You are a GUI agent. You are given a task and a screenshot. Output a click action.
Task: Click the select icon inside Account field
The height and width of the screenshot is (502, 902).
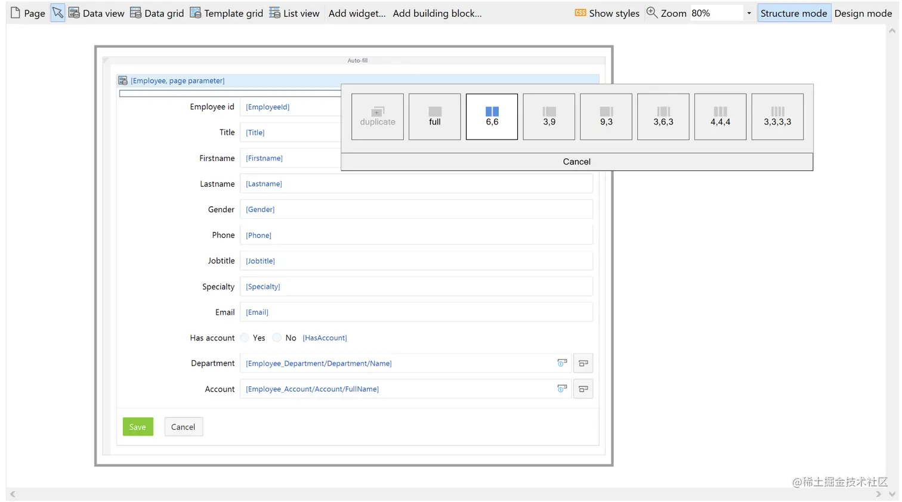point(562,388)
